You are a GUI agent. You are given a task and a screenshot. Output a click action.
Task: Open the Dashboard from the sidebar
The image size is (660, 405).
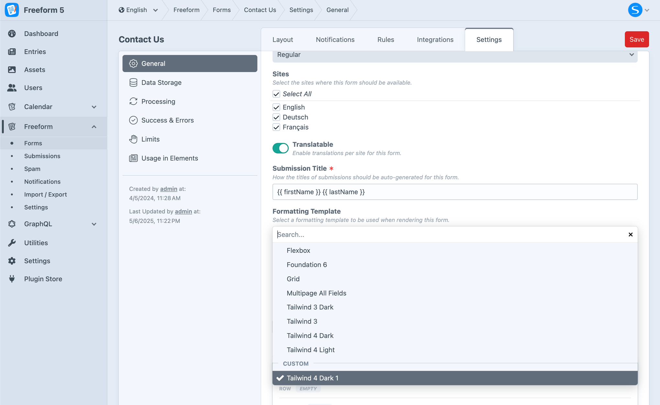[41, 33]
